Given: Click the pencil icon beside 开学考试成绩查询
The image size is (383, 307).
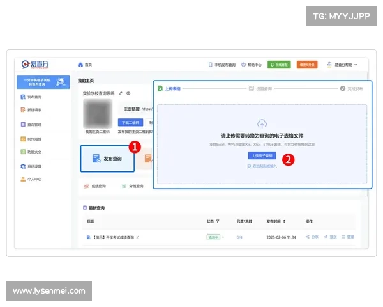Looking at the screenshot, I should [x=138, y=237].
